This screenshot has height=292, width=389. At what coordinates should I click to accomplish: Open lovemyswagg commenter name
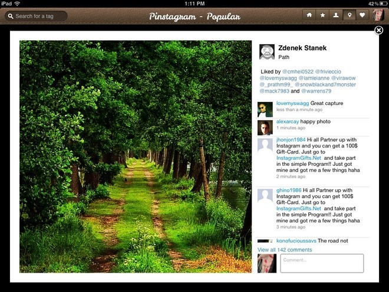pos(292,103)
